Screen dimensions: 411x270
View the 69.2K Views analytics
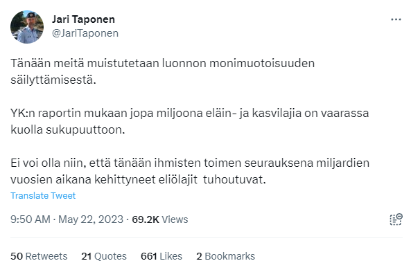pyautogui.click(x=160, y=219)
